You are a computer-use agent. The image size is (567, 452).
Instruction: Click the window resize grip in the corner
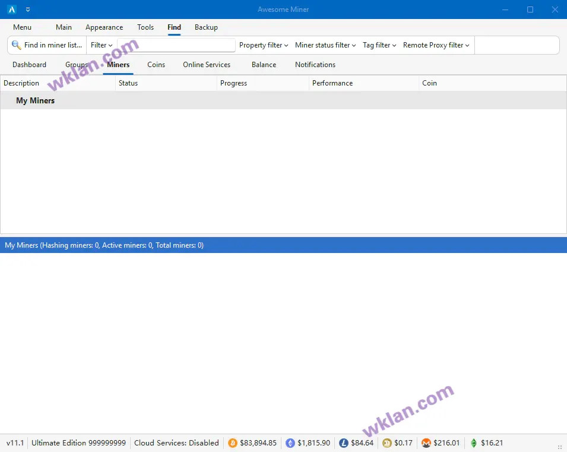[x=560, y=447]
